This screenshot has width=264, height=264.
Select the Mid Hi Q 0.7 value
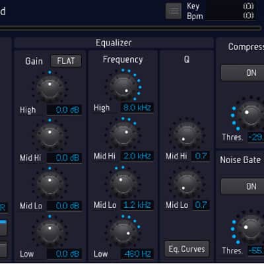[201, 156]
